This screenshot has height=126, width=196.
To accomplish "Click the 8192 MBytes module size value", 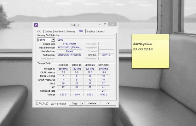I will pyautogui.click(x=70, y=44).
